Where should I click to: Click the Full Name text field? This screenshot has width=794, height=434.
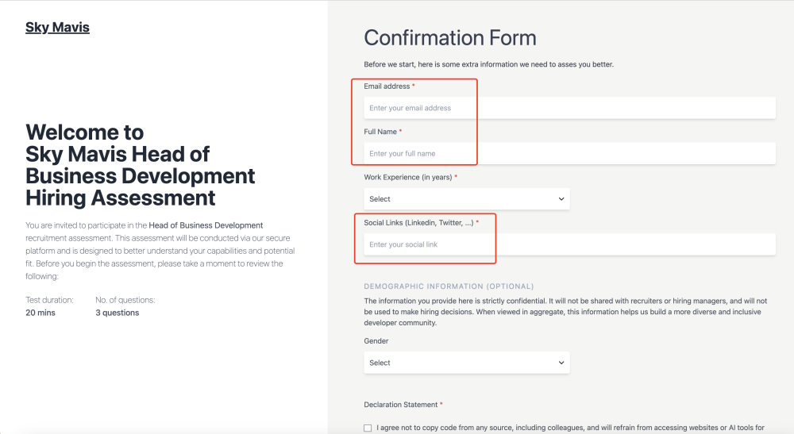[x=569, y=153]
